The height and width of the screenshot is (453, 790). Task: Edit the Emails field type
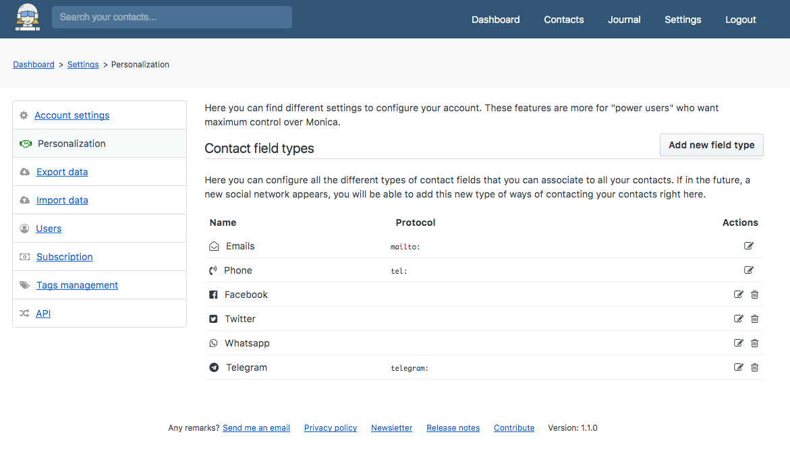click(x=749, y=245)
